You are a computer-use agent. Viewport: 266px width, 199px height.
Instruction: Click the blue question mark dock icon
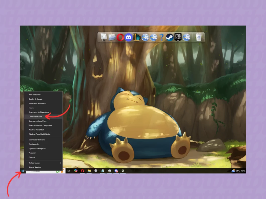162,37
